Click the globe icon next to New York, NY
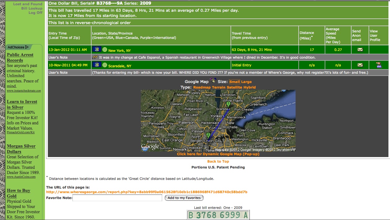Viewport: 390px width, 220px height. click(105, 50)
